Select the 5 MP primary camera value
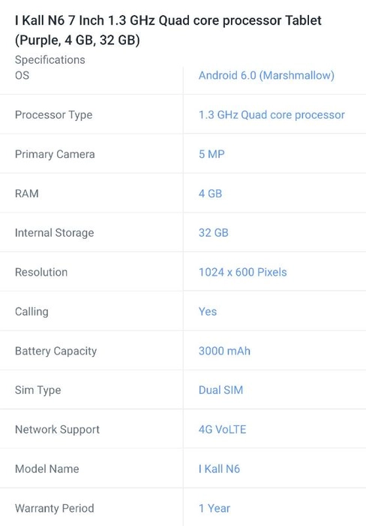Viewport: 366px width, 526px height. (211, 154)
